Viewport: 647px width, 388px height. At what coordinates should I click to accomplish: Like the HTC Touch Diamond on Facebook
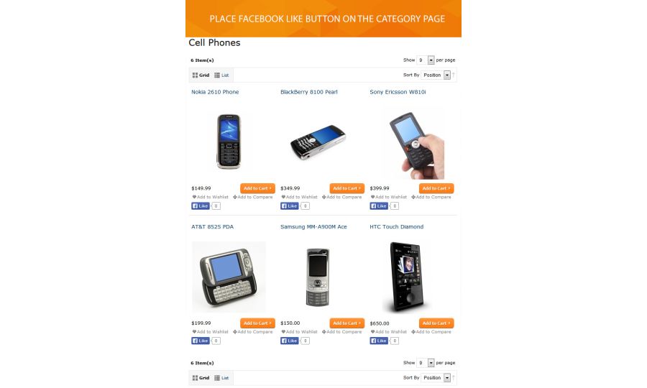[379, 341]
